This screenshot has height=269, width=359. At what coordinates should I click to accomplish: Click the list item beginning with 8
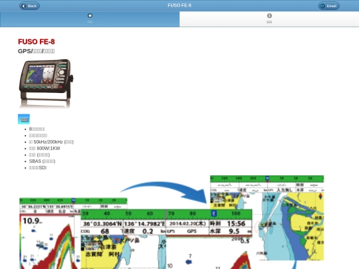coord(37,129)
